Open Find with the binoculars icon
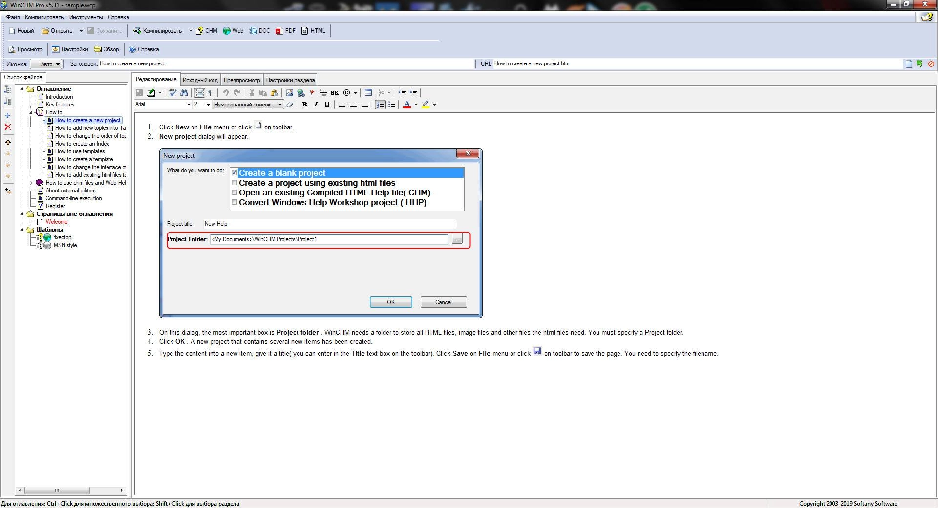Viewport: 938px width, 508px height. pyautogui.click(x=184, y=92)
